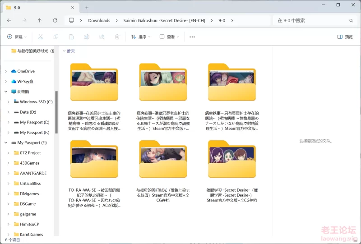Open 430Games folder in sidebar

click(27, 163)
